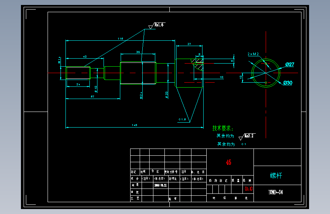The width and height of the screenshot is (330, 214).
Task: Click the C1 chamfer note
Action: coord(244,144)
